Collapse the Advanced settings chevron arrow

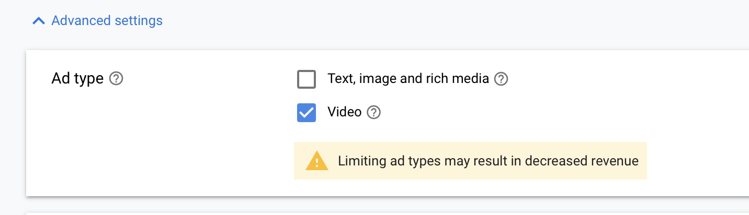38,21
